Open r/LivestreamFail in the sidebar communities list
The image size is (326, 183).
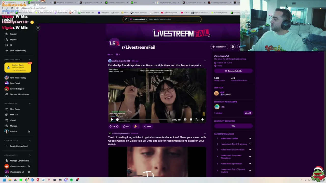tap(14, 172)
